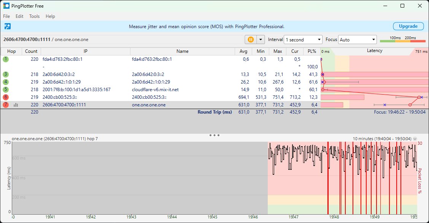Click the PingPlotter promo icon in the banner
The width and height of the screenshot is (429, 223).
pyautogui.click(x=7, y=26)
